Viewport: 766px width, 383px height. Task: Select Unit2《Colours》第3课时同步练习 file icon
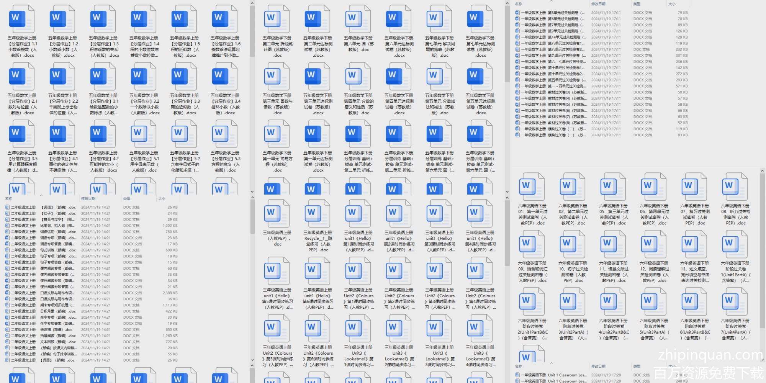tap(439, 271)
